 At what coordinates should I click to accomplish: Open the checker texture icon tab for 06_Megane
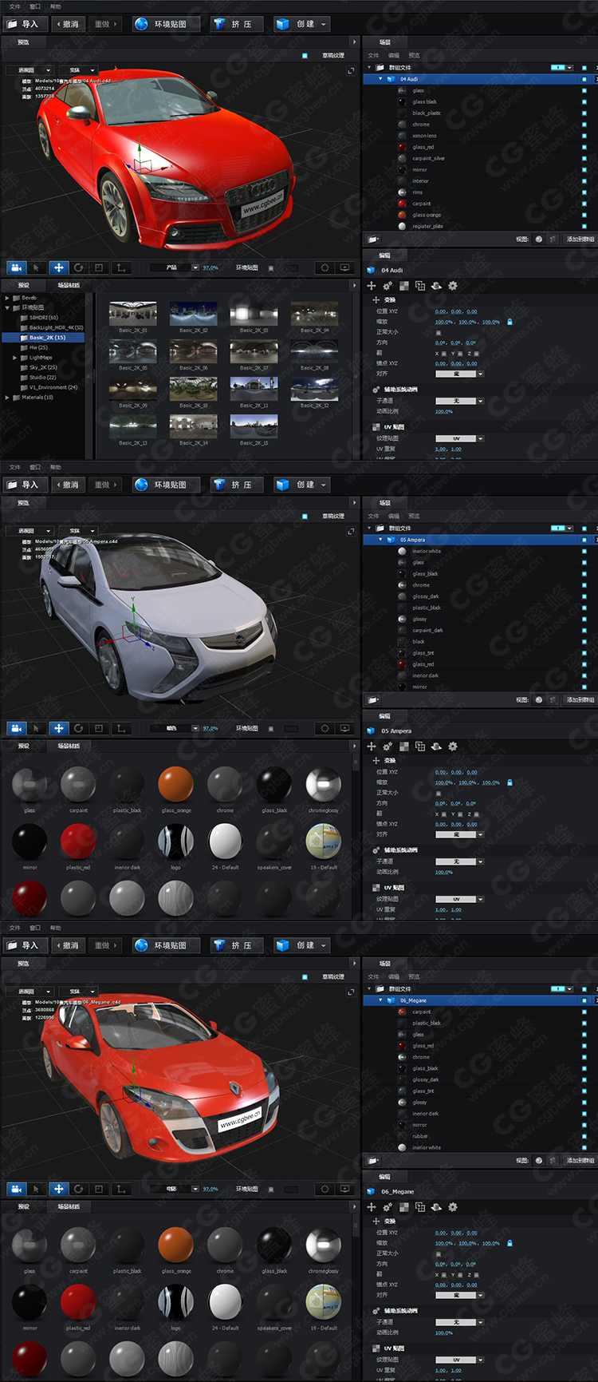click(x=404, y=1206)
